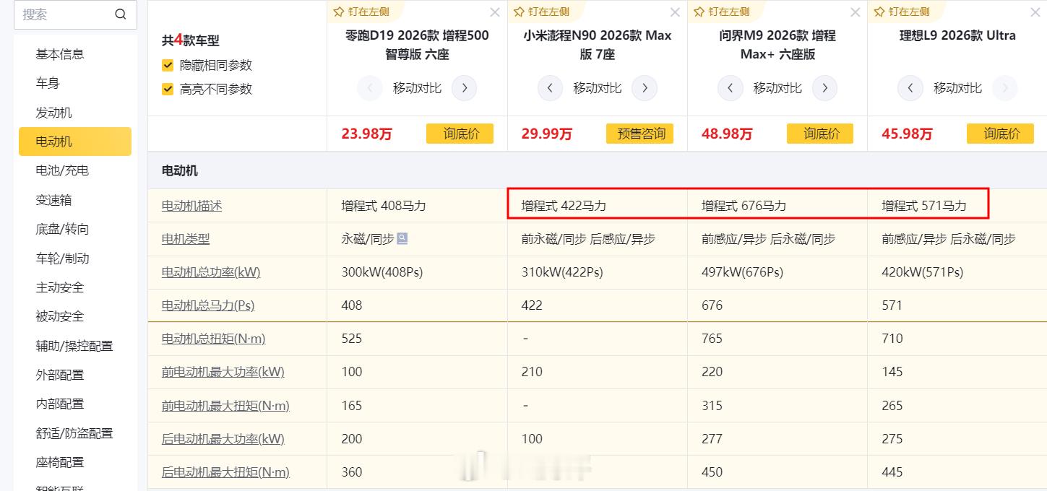Screen dimensions: 1047x491
Task: Click 电动机总扭矩(N·m) parameter link
Action: click(213, 339)
